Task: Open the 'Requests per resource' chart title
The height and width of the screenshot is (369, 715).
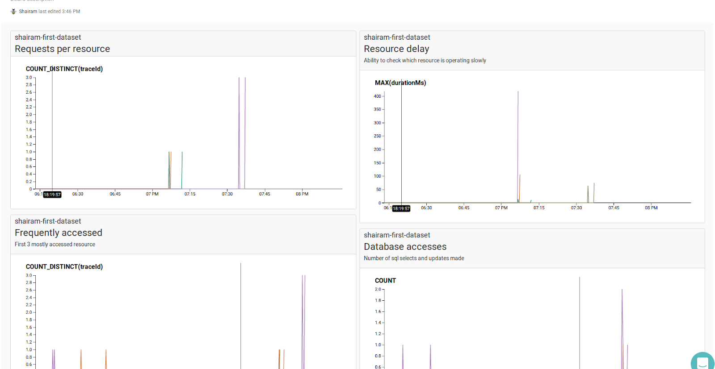Action: [x=62, y=49]
